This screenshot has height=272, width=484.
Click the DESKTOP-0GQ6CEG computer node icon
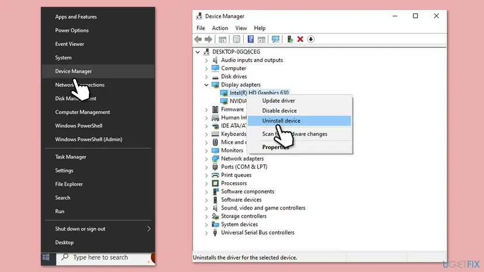tap(206, 52)
